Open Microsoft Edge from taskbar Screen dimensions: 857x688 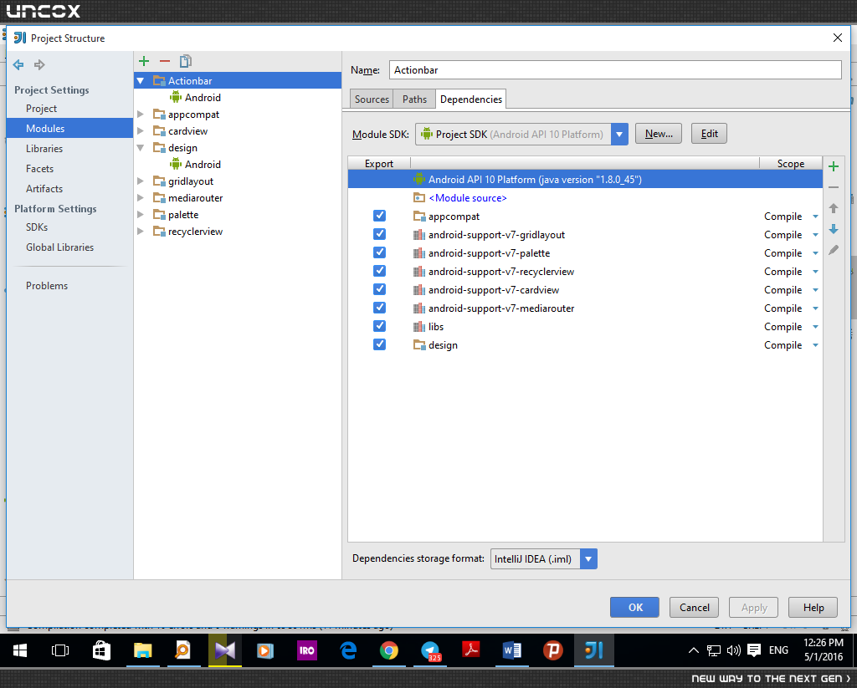(x=348, y=650)
